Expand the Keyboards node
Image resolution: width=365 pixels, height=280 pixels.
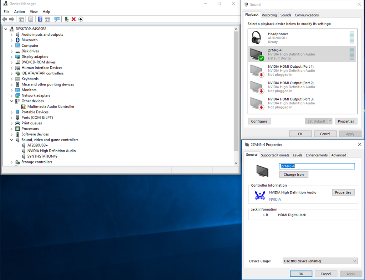pyautogui.click(x=12, y=79)
